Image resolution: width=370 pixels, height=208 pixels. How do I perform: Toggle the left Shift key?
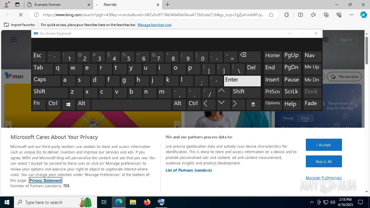click(50, 93)
